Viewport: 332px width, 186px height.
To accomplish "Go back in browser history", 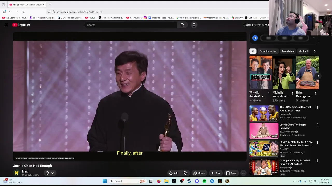I will pyautogui.click(x=10, y=12).
